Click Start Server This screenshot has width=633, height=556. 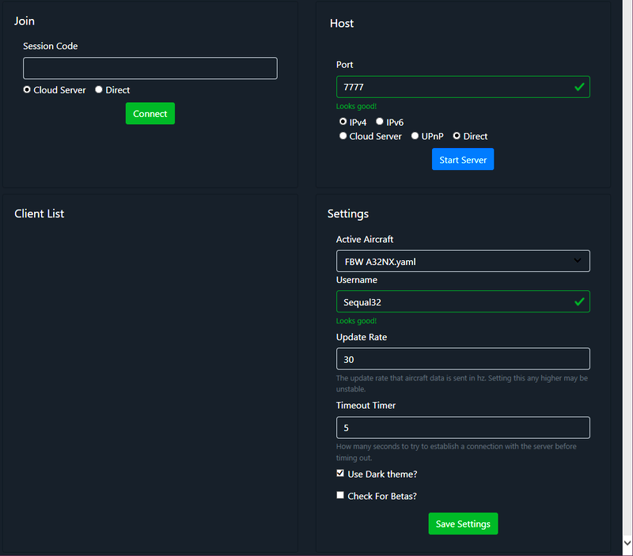click(463, 159)
